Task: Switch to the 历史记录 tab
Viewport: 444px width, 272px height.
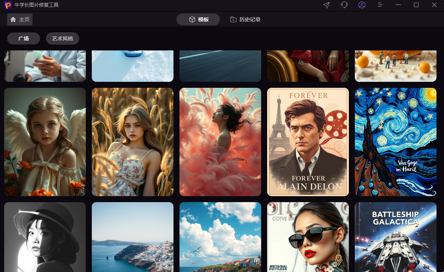Action: click(x=245, y=19)
